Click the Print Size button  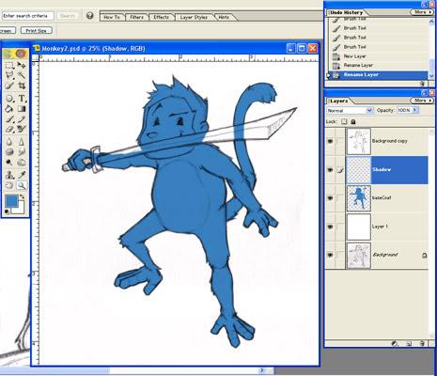37,31
